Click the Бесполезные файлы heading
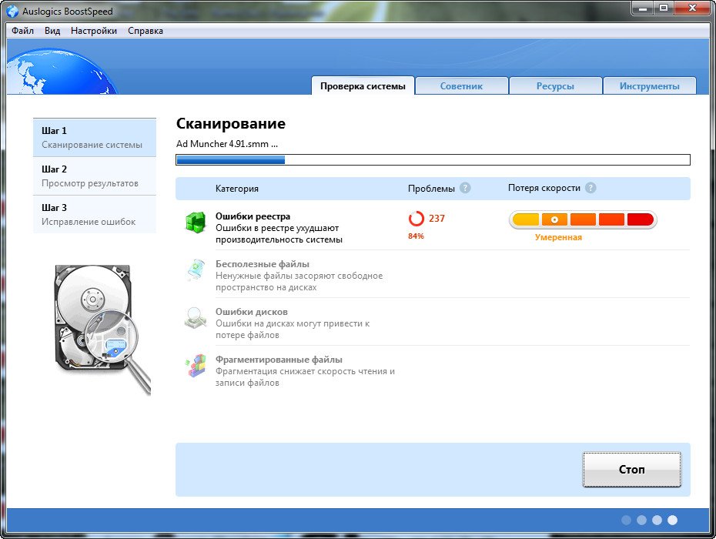 click(262, 263)
